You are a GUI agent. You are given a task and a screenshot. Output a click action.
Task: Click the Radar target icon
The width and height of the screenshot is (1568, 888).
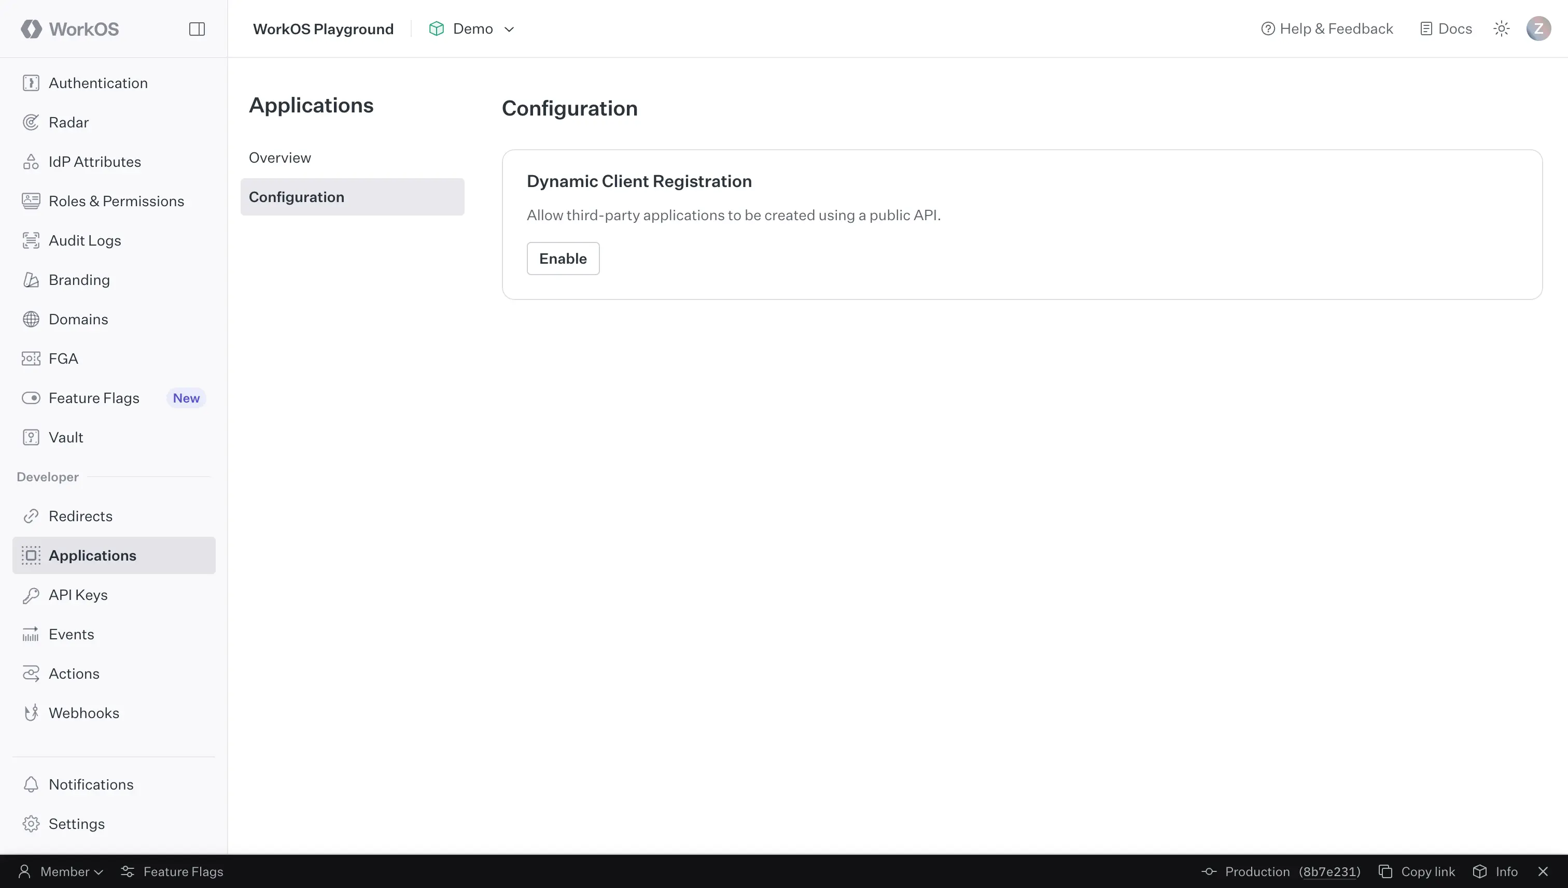pos(31,122)
